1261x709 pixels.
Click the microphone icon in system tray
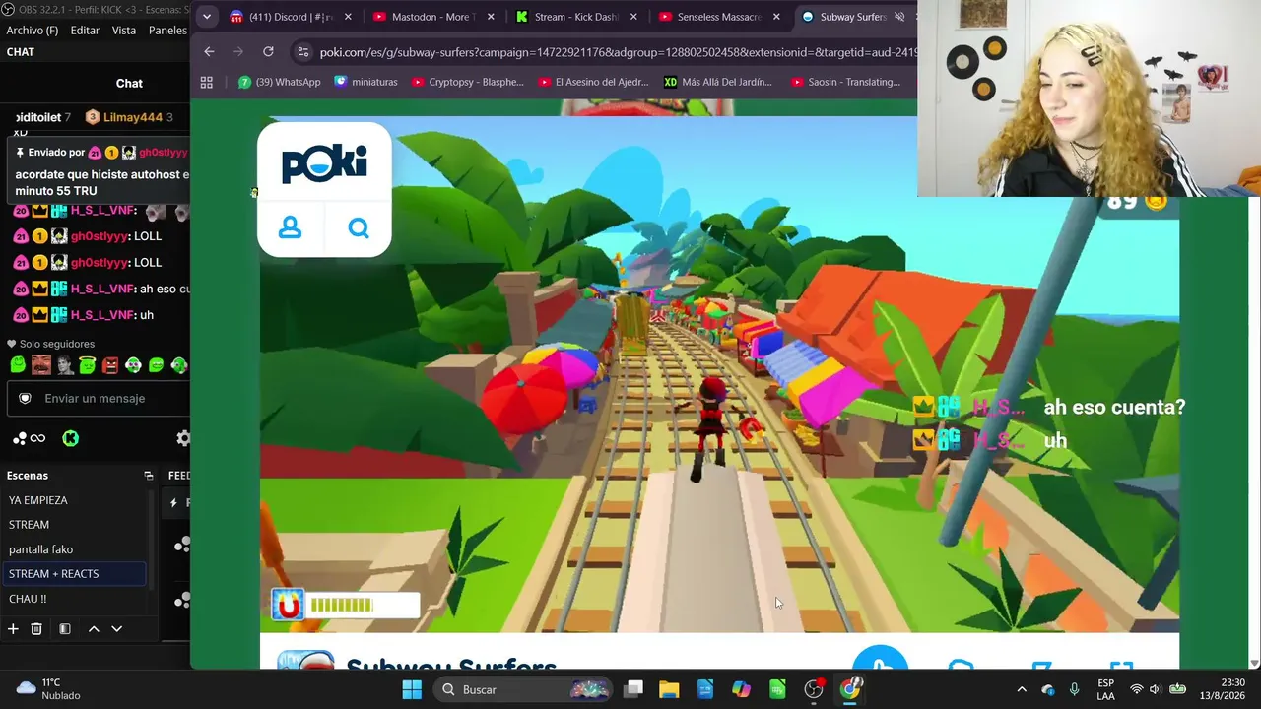pyautogui.click(x=1074, y=689)
